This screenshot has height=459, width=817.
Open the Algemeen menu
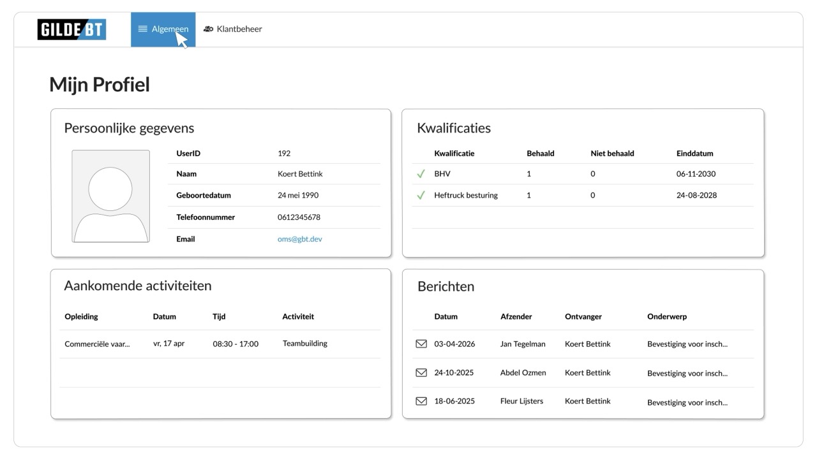(x=163, y=29)
